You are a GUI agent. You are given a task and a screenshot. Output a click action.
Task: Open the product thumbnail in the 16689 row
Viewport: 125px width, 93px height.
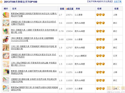click(6, 23)
